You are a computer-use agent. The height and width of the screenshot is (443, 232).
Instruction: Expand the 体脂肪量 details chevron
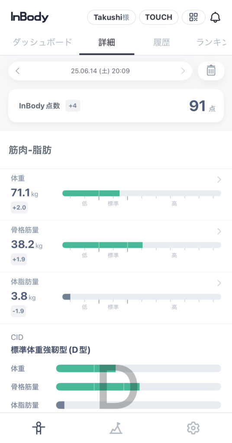219,283
